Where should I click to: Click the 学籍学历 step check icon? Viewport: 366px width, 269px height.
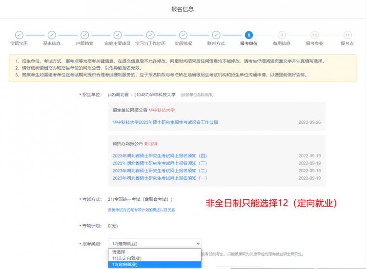point(19,35)
